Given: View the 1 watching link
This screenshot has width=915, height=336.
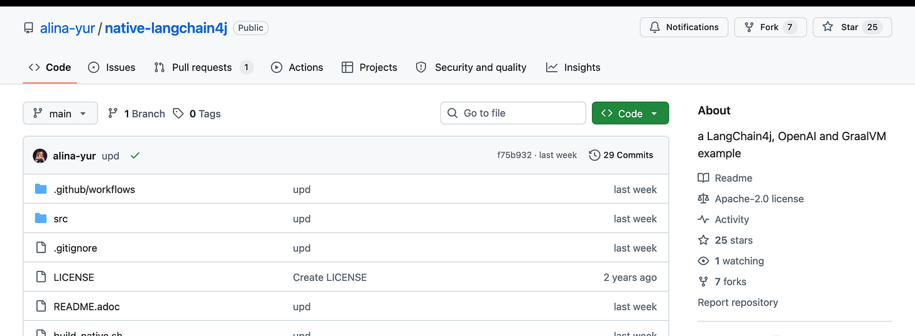Looking at the screenshot, I should [731, 261].
